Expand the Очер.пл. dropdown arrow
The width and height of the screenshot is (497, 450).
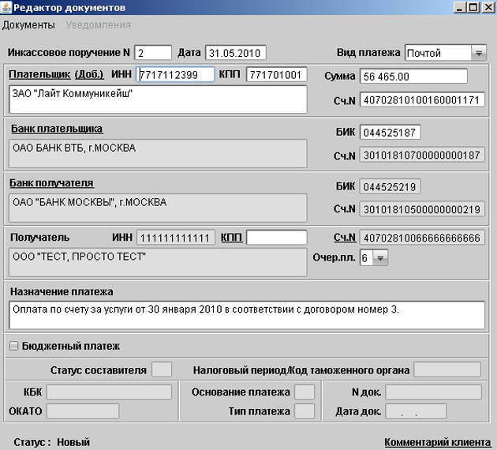click(x=380, y=258)
